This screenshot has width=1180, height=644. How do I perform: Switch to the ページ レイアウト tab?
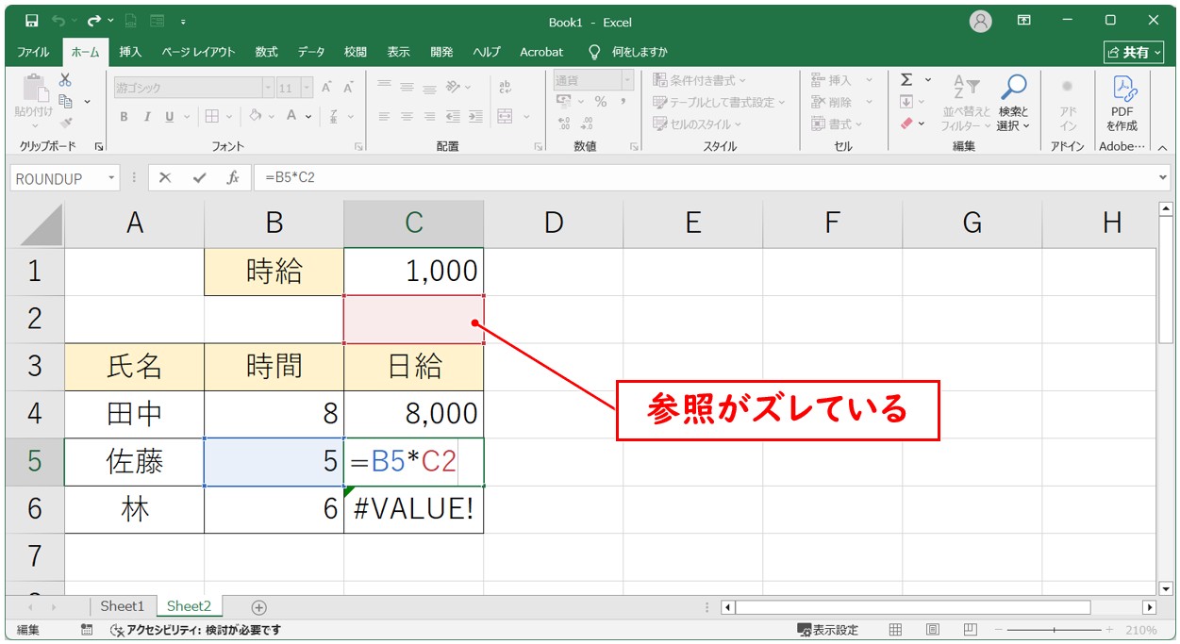point(198,52)
